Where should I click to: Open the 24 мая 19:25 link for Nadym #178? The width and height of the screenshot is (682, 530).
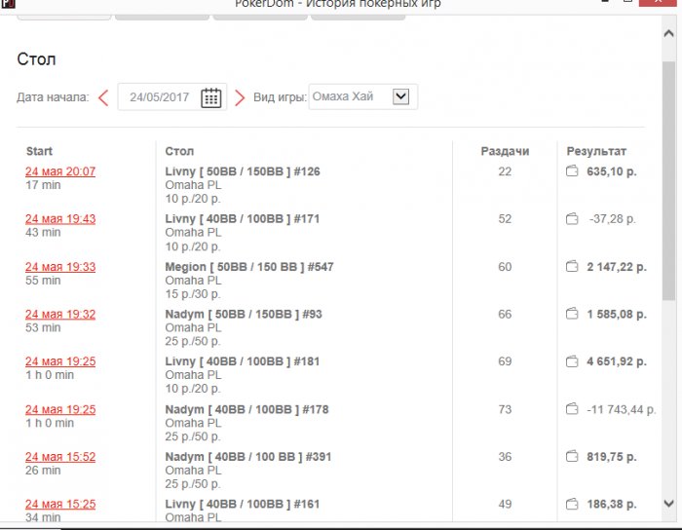point(60,409)
